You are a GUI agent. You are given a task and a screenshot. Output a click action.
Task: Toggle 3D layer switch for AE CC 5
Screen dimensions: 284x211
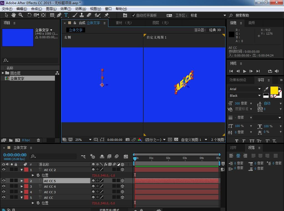click(x=122, y=181)
